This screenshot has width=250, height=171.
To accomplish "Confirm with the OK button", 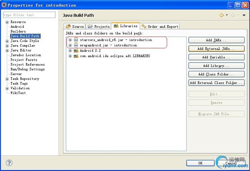I will pos(200,163).
